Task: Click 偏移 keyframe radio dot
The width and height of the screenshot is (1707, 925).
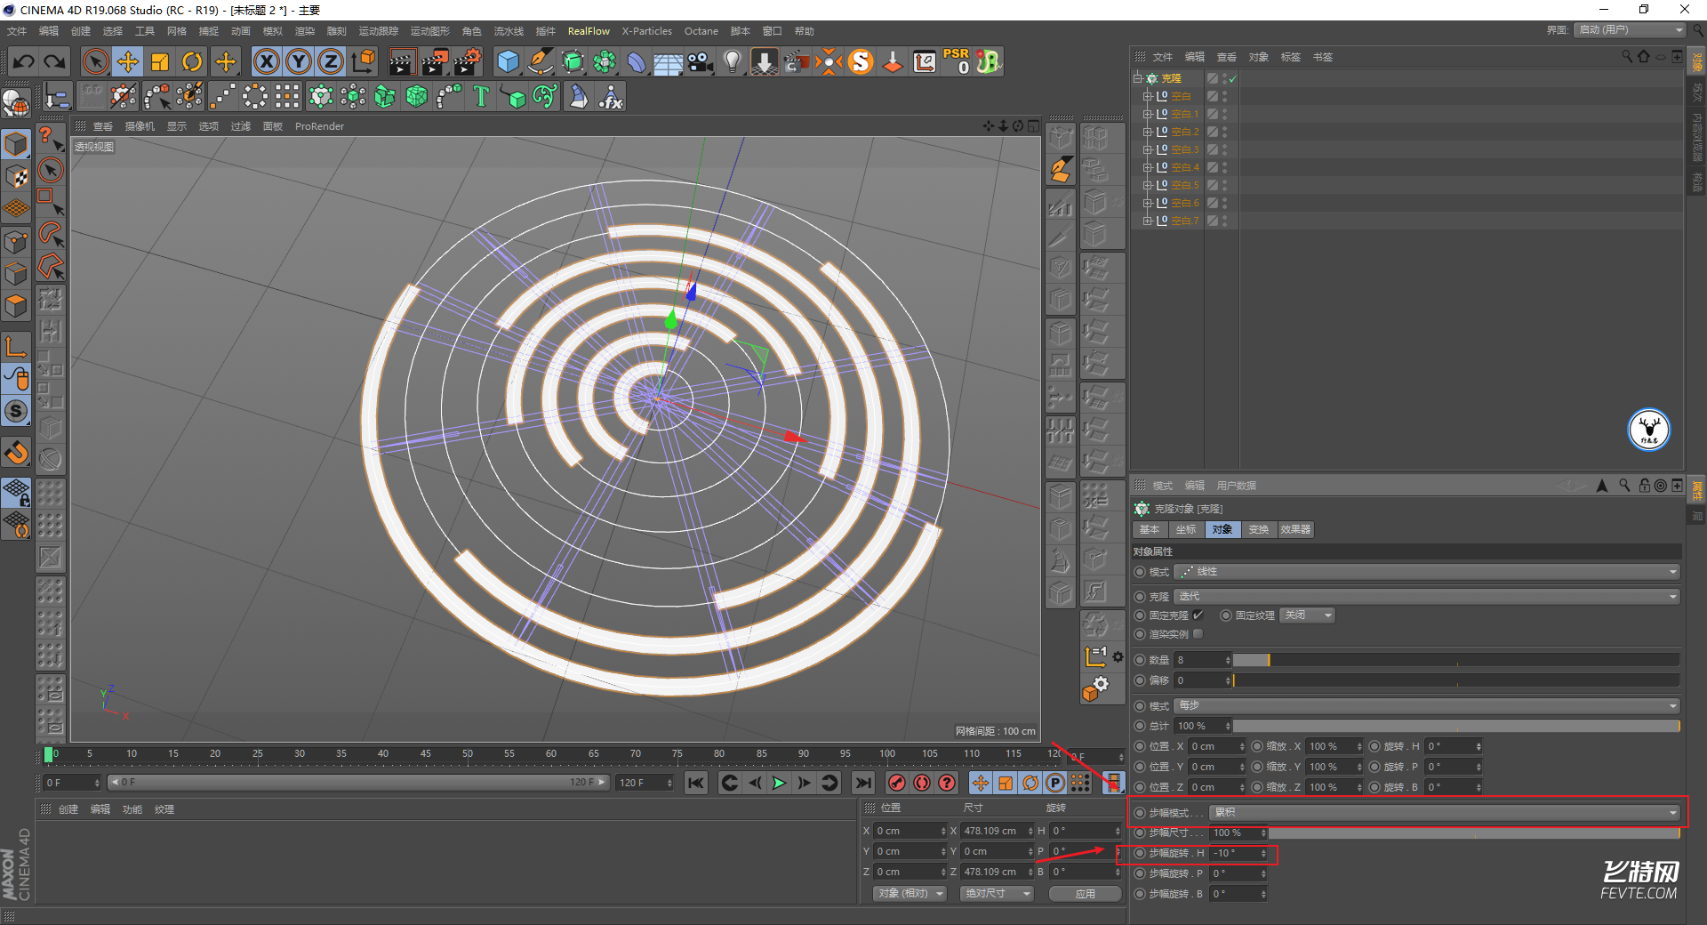Action: [x=1140, y=680]
